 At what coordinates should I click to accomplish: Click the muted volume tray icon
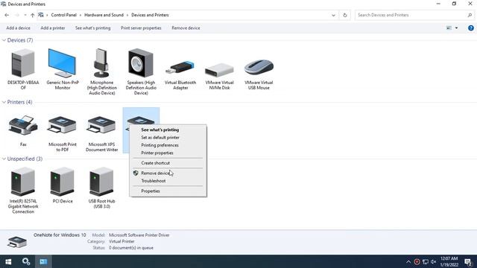click(434, 262)
